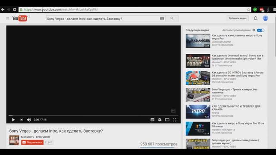This screenshot has height=155, width=276.
Task: Enter fullscreen mode
Action: [x=174, y=120]
